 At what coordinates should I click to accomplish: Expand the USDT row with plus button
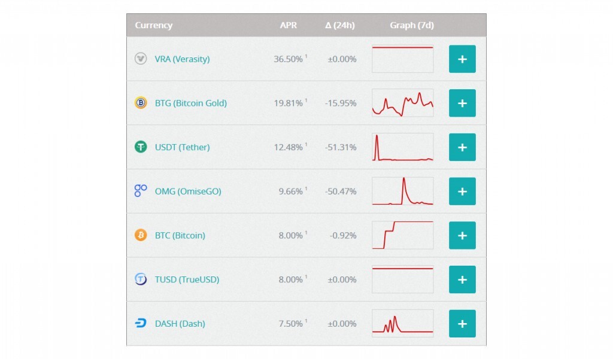(x=462, y=147)
